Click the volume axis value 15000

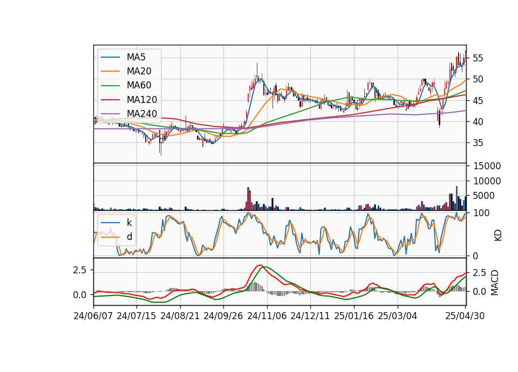pyautogui.click(x=487, y=166)
